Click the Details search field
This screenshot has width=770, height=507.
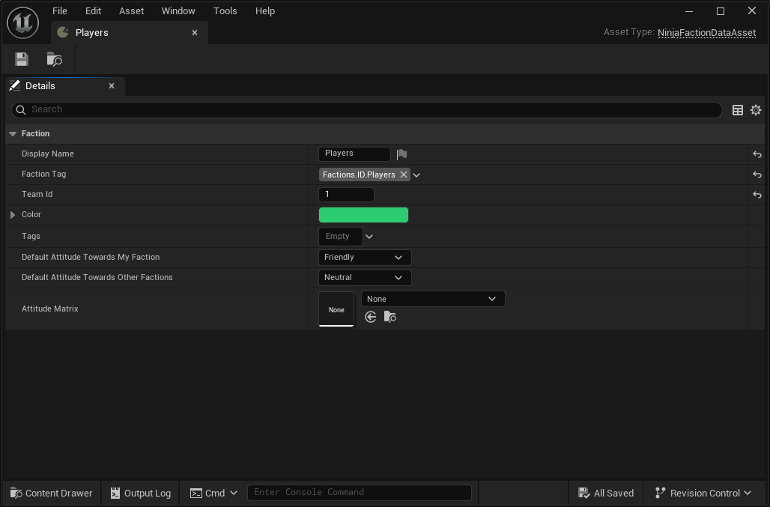click(367, 110)
